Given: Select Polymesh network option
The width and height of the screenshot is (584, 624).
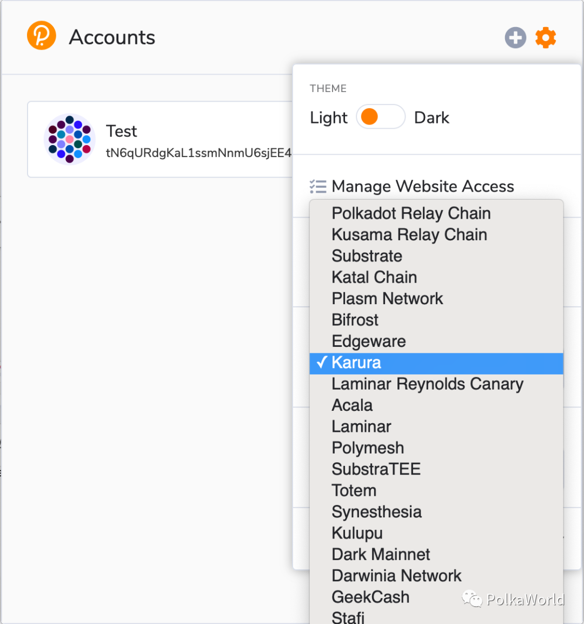Looking at the screenshot, I should tap(436, 448).
